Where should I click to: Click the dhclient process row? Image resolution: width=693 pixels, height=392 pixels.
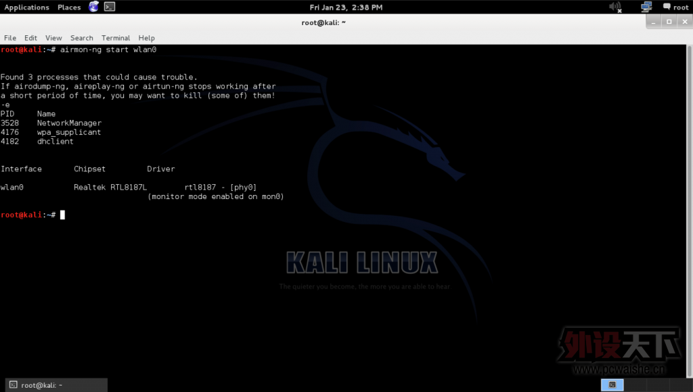pos(37,141)
